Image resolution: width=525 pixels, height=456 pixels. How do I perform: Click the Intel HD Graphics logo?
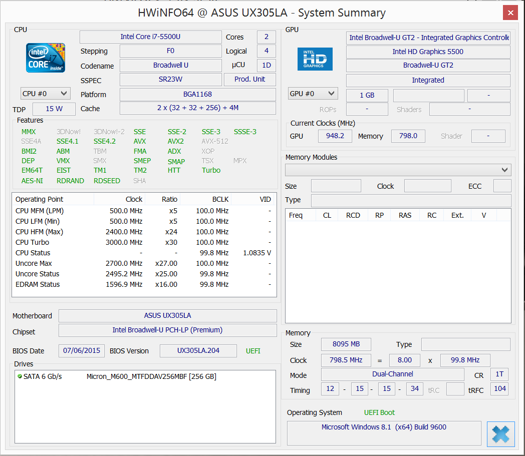coord(315,59)
